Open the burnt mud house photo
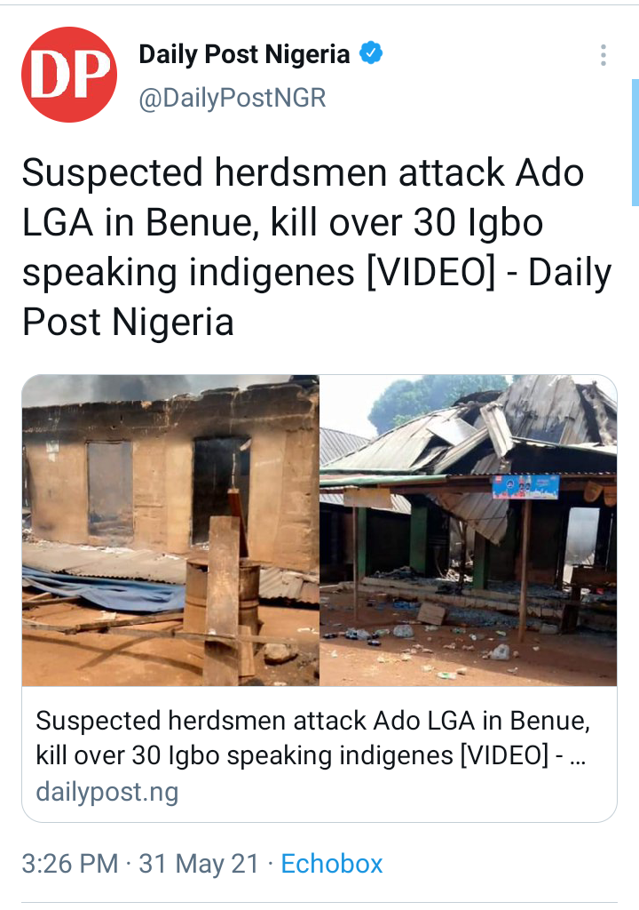 [170, 530]
